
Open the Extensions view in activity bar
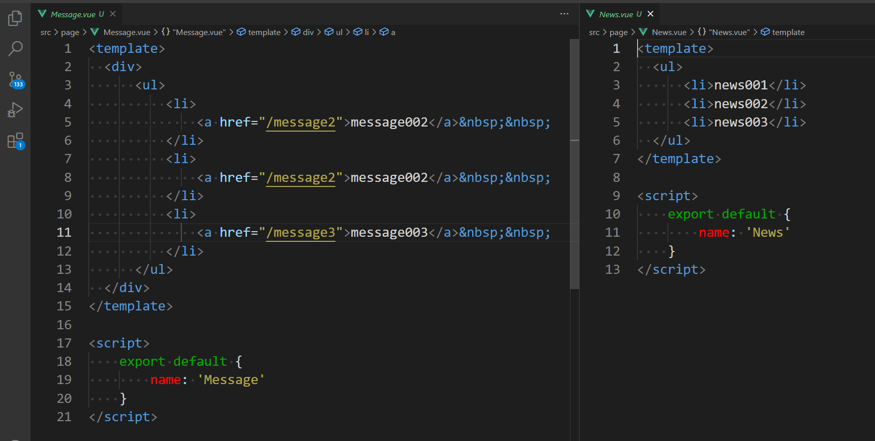pyautogui.click(x=15, y=141)
